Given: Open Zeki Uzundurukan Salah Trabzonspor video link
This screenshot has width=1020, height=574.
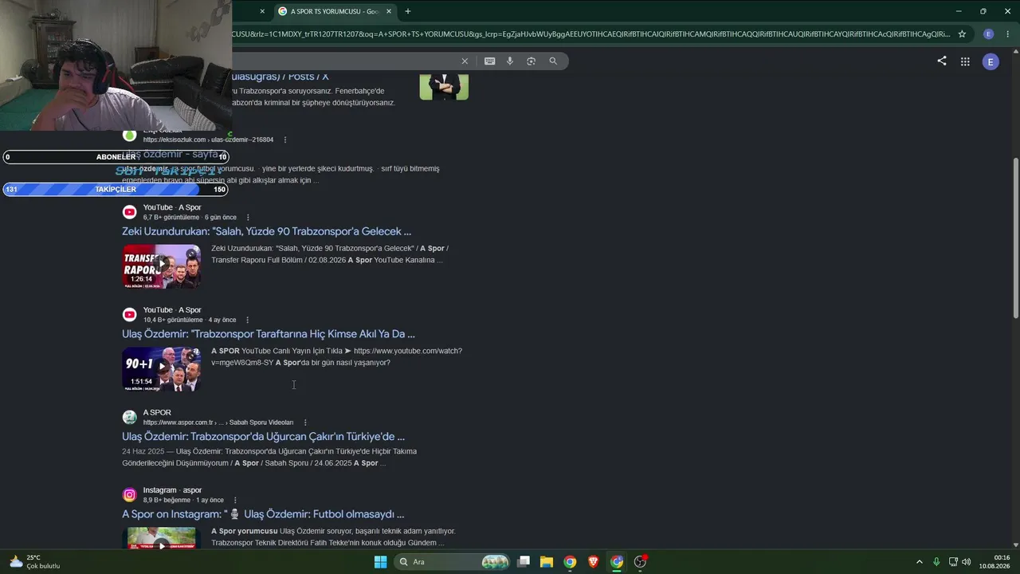Looking at the screenshot, I should (266, 231).
